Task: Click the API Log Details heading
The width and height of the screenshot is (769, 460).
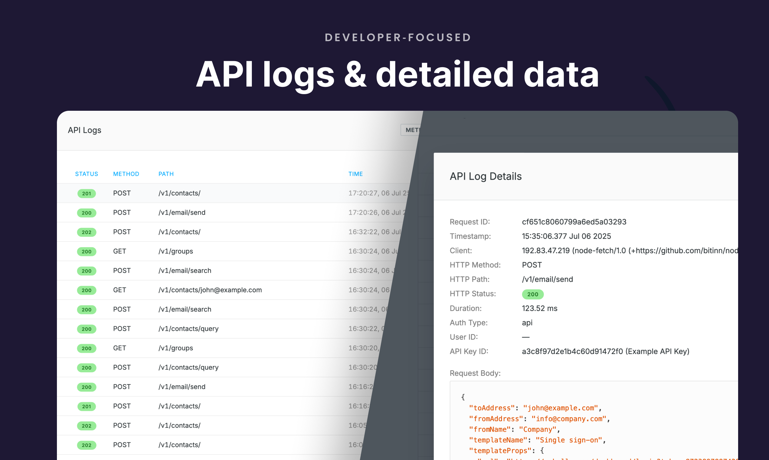Action: click(x=485, y=176)
